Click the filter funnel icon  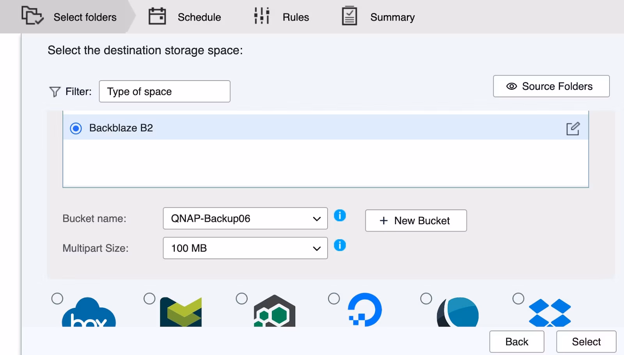click(x=55, y=92)
